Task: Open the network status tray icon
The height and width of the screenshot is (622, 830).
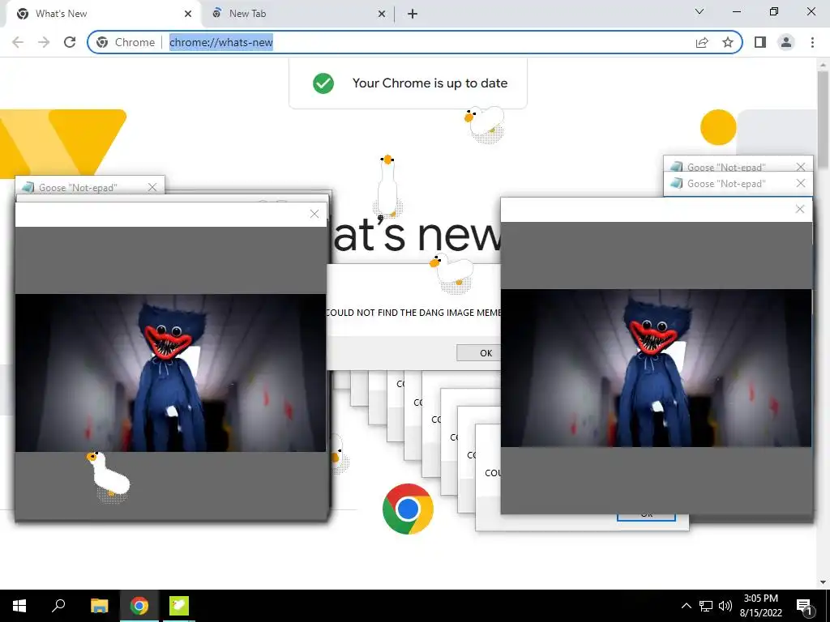Action: 706,606
